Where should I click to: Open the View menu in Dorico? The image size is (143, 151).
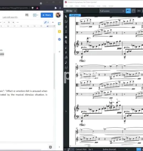(x=77, y=6)
